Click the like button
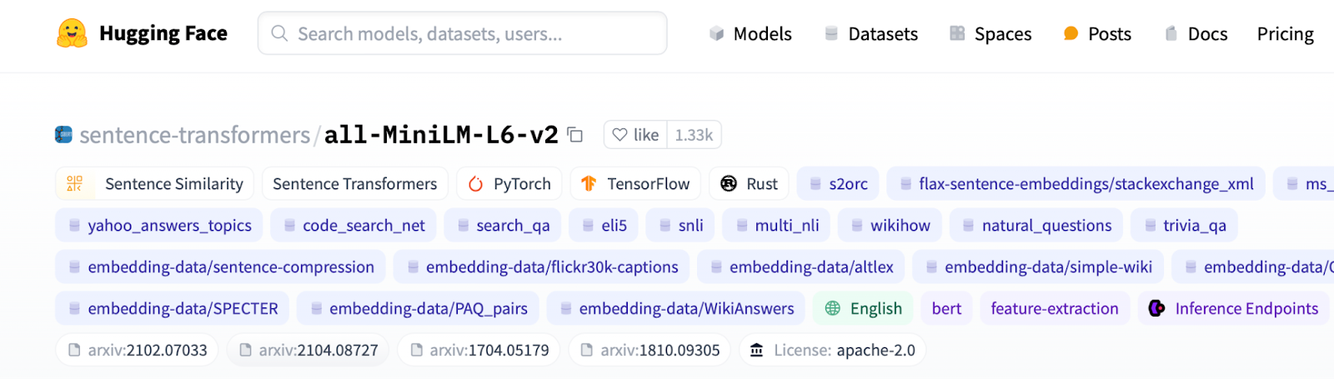 click(636, 135)
